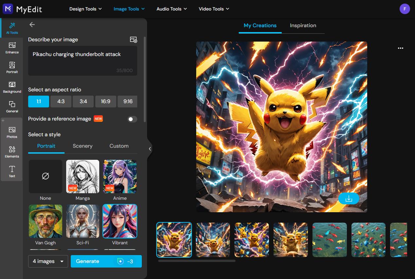Open the Enhance panel

click(x=12, y=47)
